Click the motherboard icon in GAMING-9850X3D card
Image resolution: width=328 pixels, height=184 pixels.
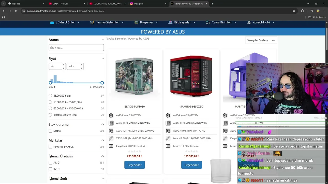tap(168, 123)
